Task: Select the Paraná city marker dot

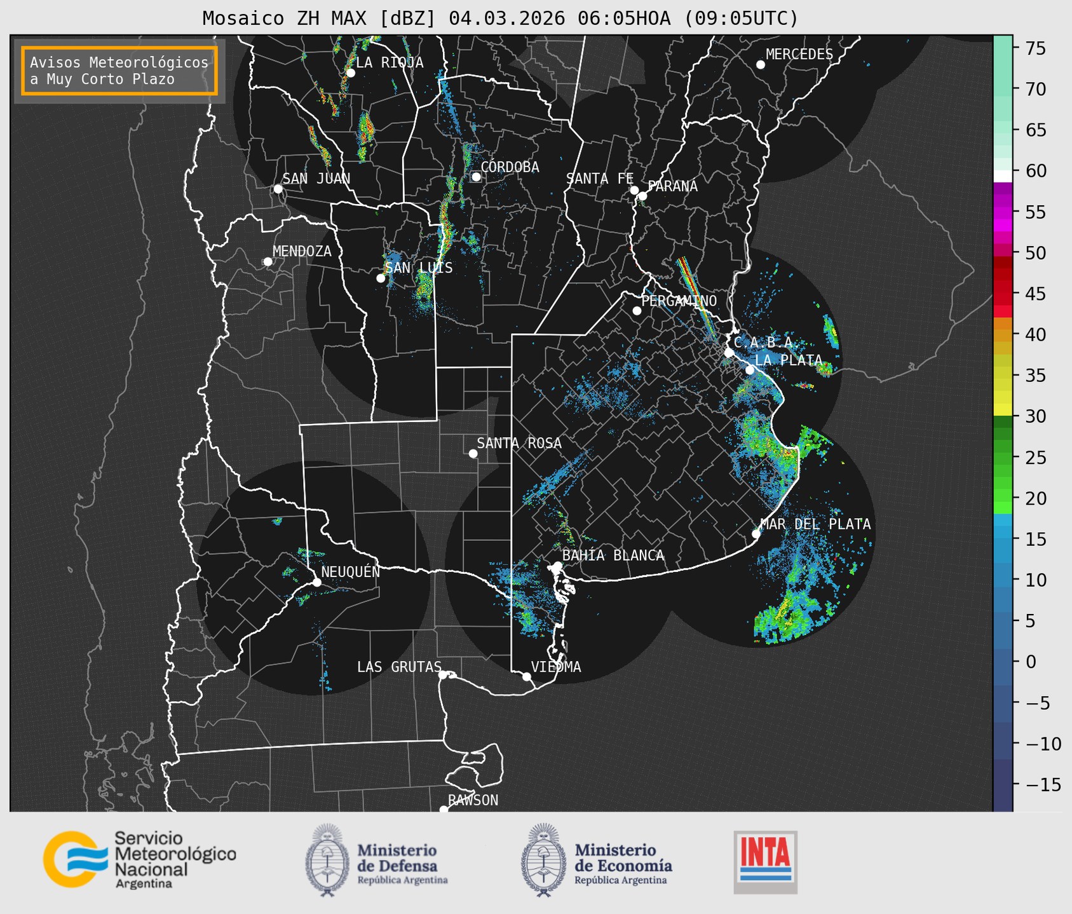Action: coord(642,196)
